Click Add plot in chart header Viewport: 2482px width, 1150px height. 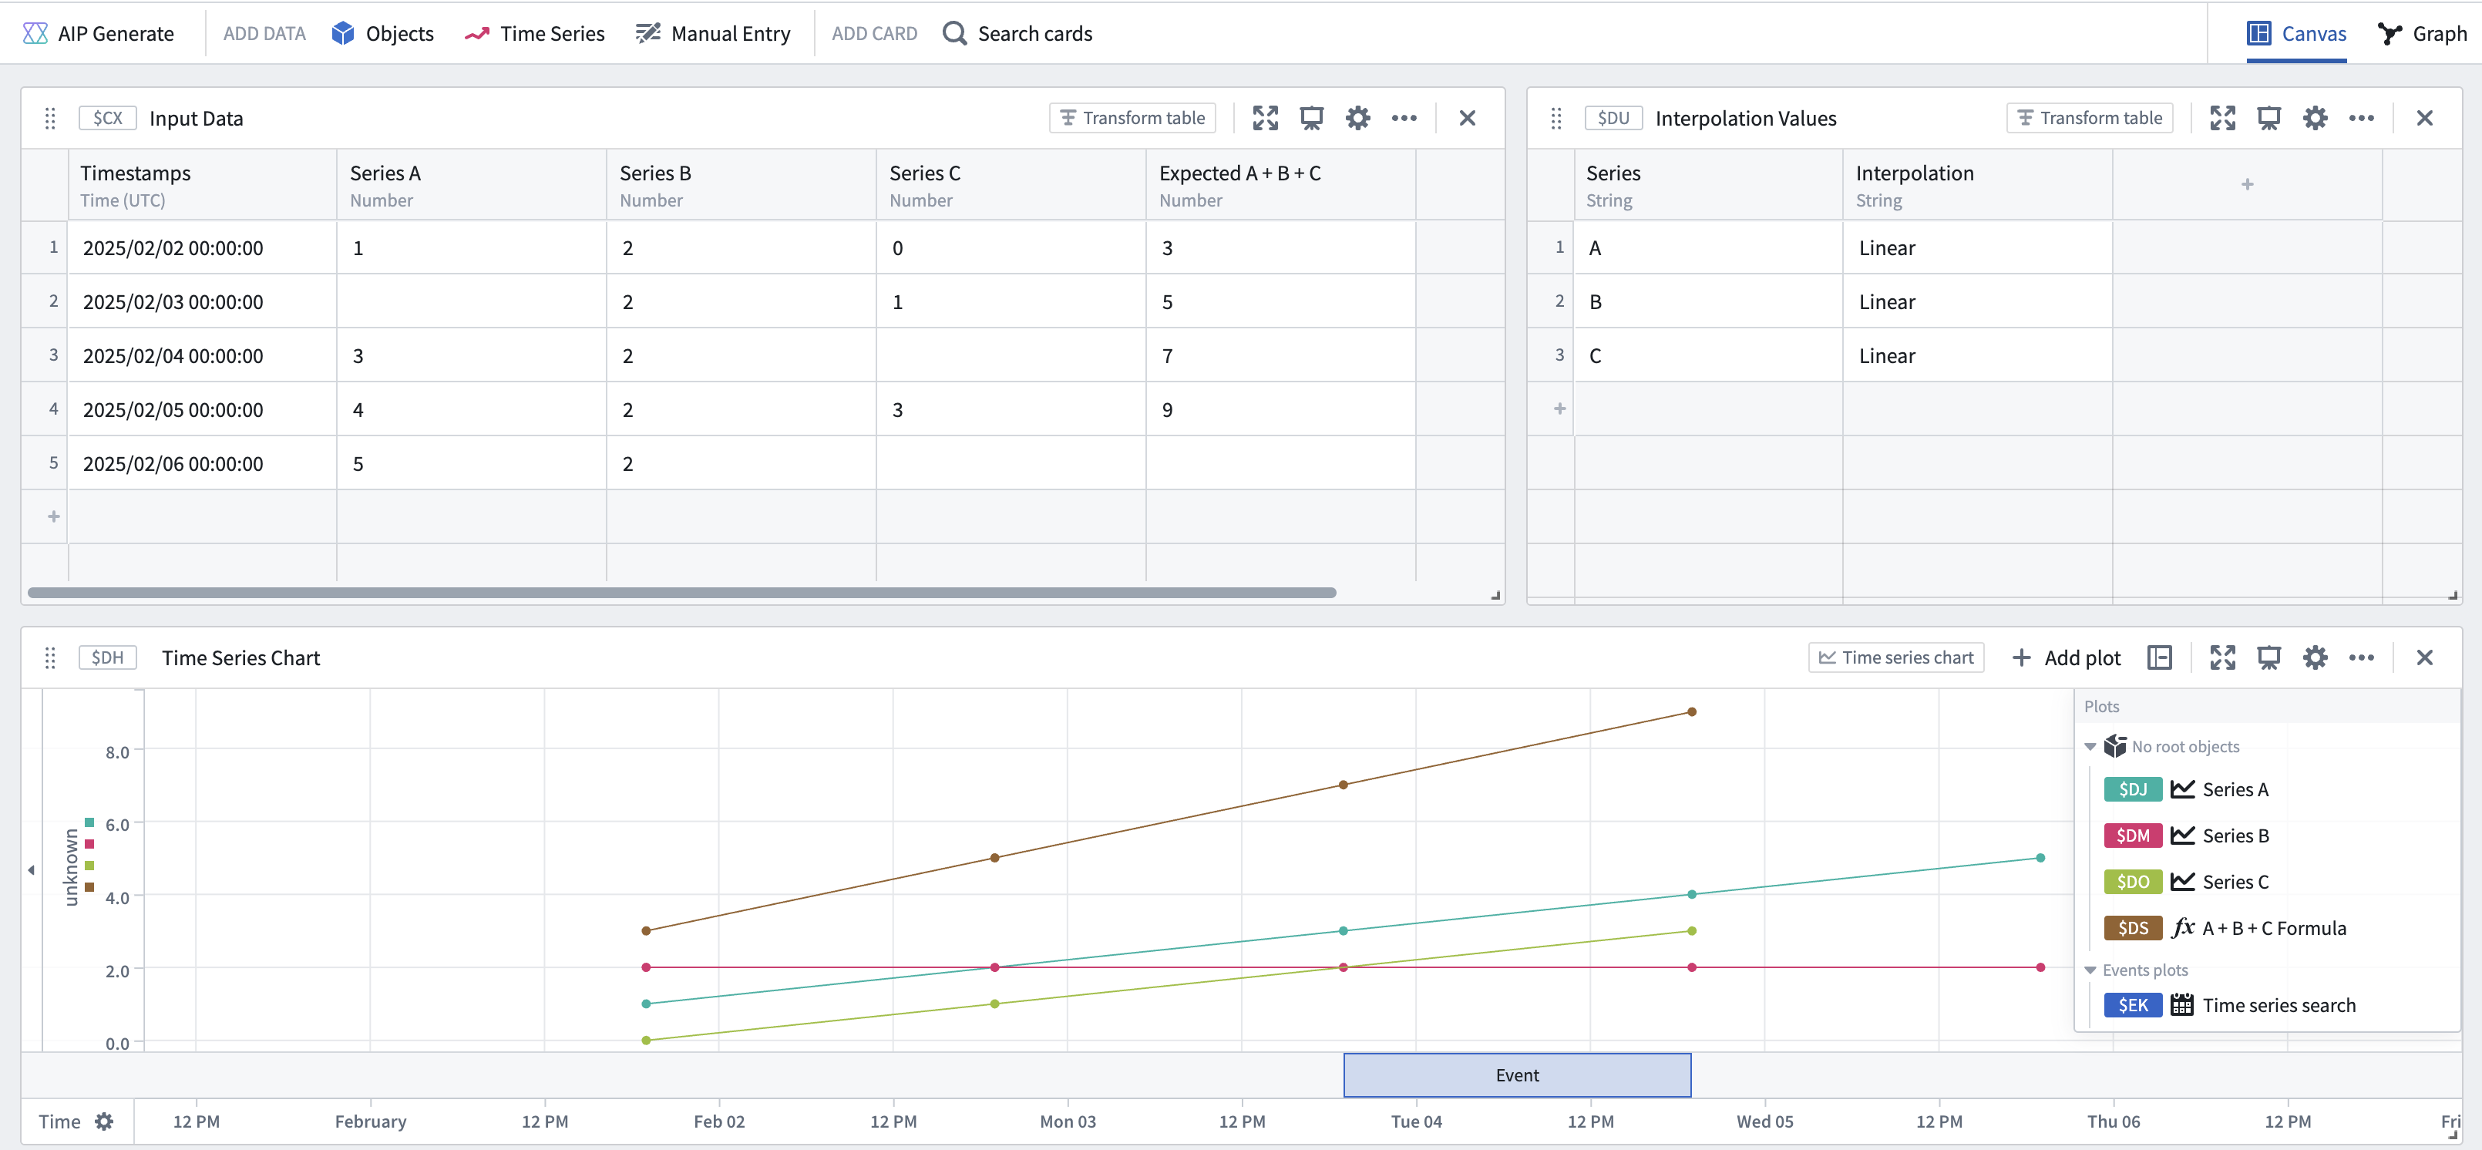pos(2067,657)
